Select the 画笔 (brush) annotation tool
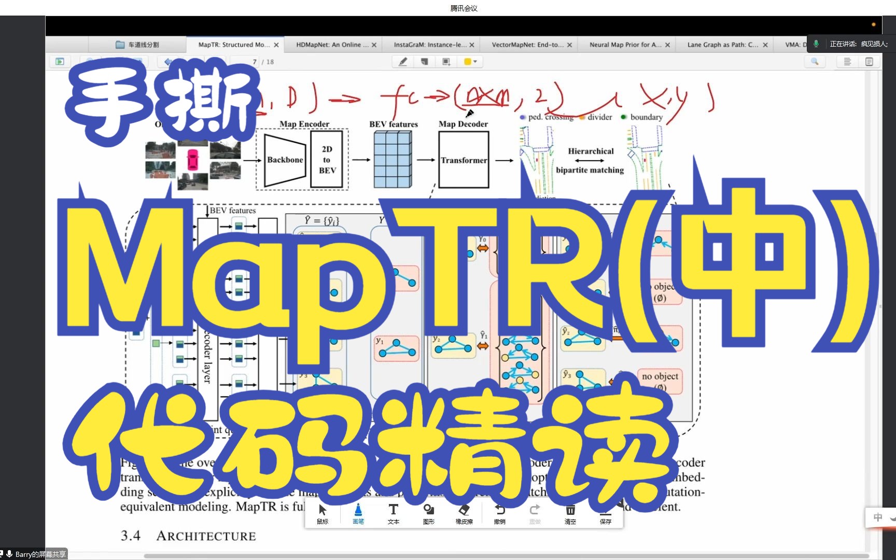Viewport: 896px width, 560px height. (x=358, y=514)
